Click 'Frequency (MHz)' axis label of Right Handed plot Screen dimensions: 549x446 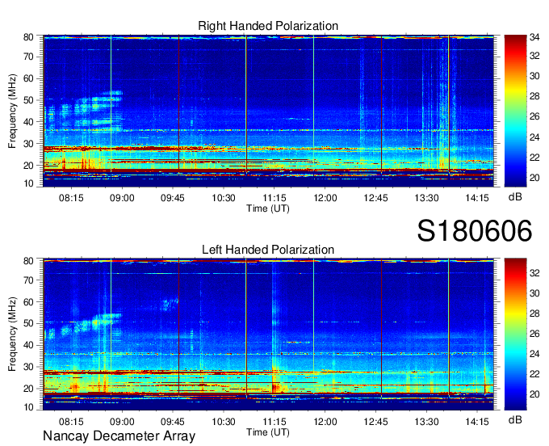13,111
